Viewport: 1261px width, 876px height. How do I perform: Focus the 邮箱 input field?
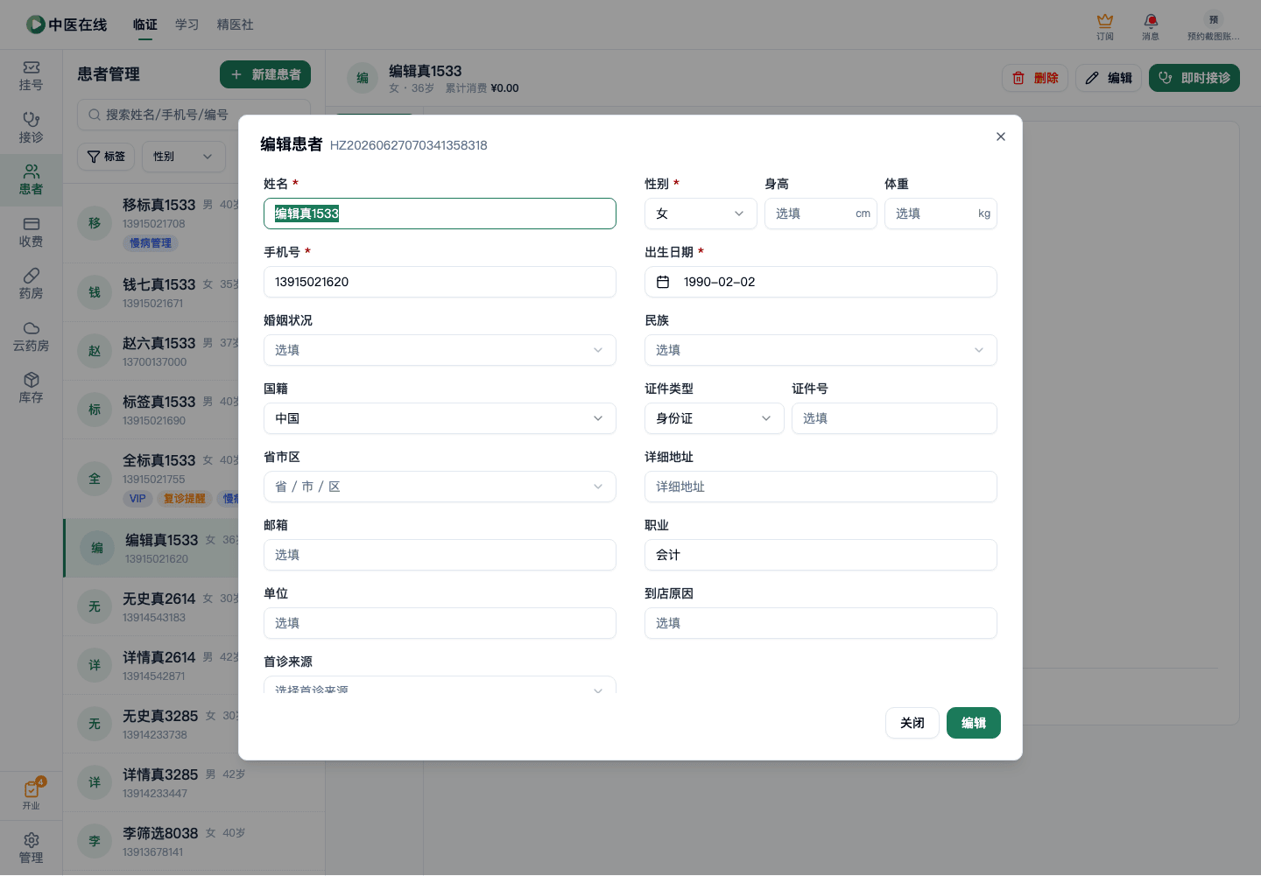coord(440,555)
